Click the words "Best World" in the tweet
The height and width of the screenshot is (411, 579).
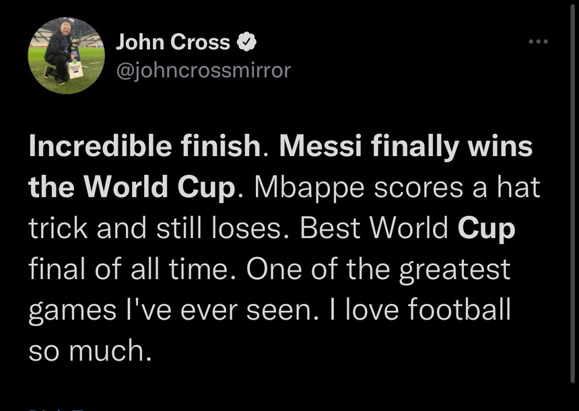pyautogui.click(x=374, y=229)
